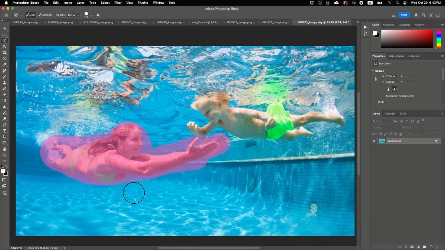Toggle Quick Mask mode in toolbar
Image resolution: width=445 pixels, height=250 pixels.
pyautogui.click(x=4, y=180)
